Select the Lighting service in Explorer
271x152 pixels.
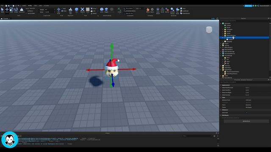[227, 46]
